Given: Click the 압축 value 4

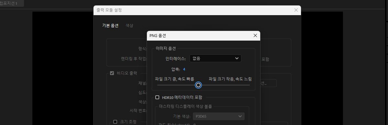Looking at the screenshot, I should pos(184,69).
